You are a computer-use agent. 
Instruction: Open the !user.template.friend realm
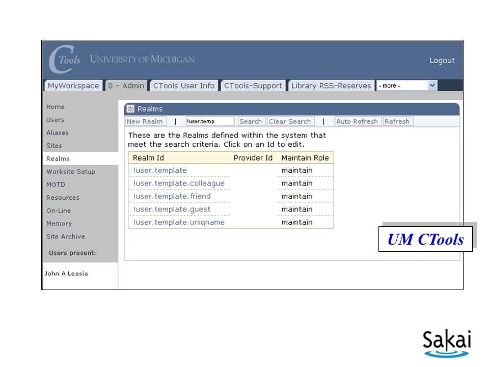click(172, 196)
